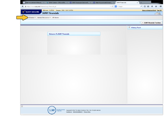Click the browser home icon

click(156, 7)
